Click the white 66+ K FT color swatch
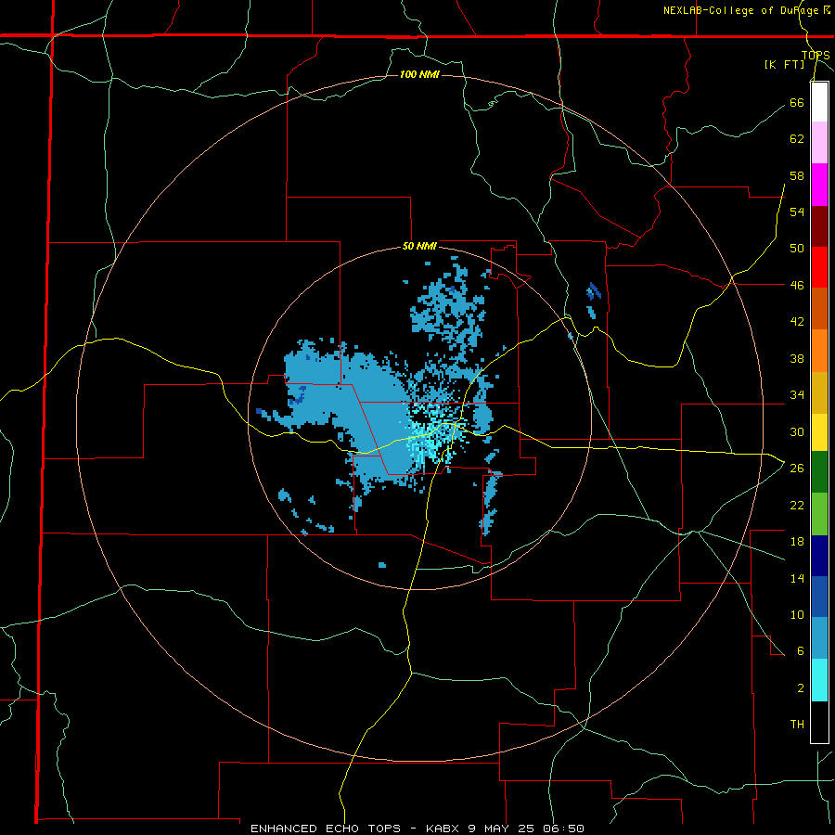 point(819,102)
